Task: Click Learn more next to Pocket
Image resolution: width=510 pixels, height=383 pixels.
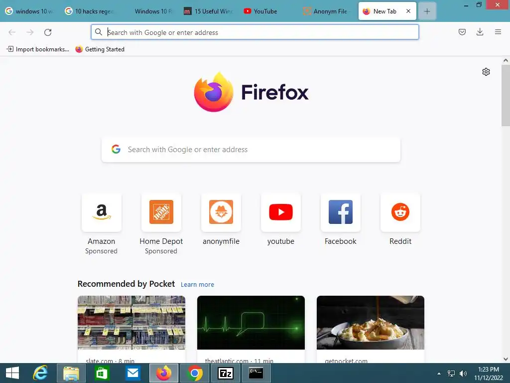Action: click(x=197, y=285)
